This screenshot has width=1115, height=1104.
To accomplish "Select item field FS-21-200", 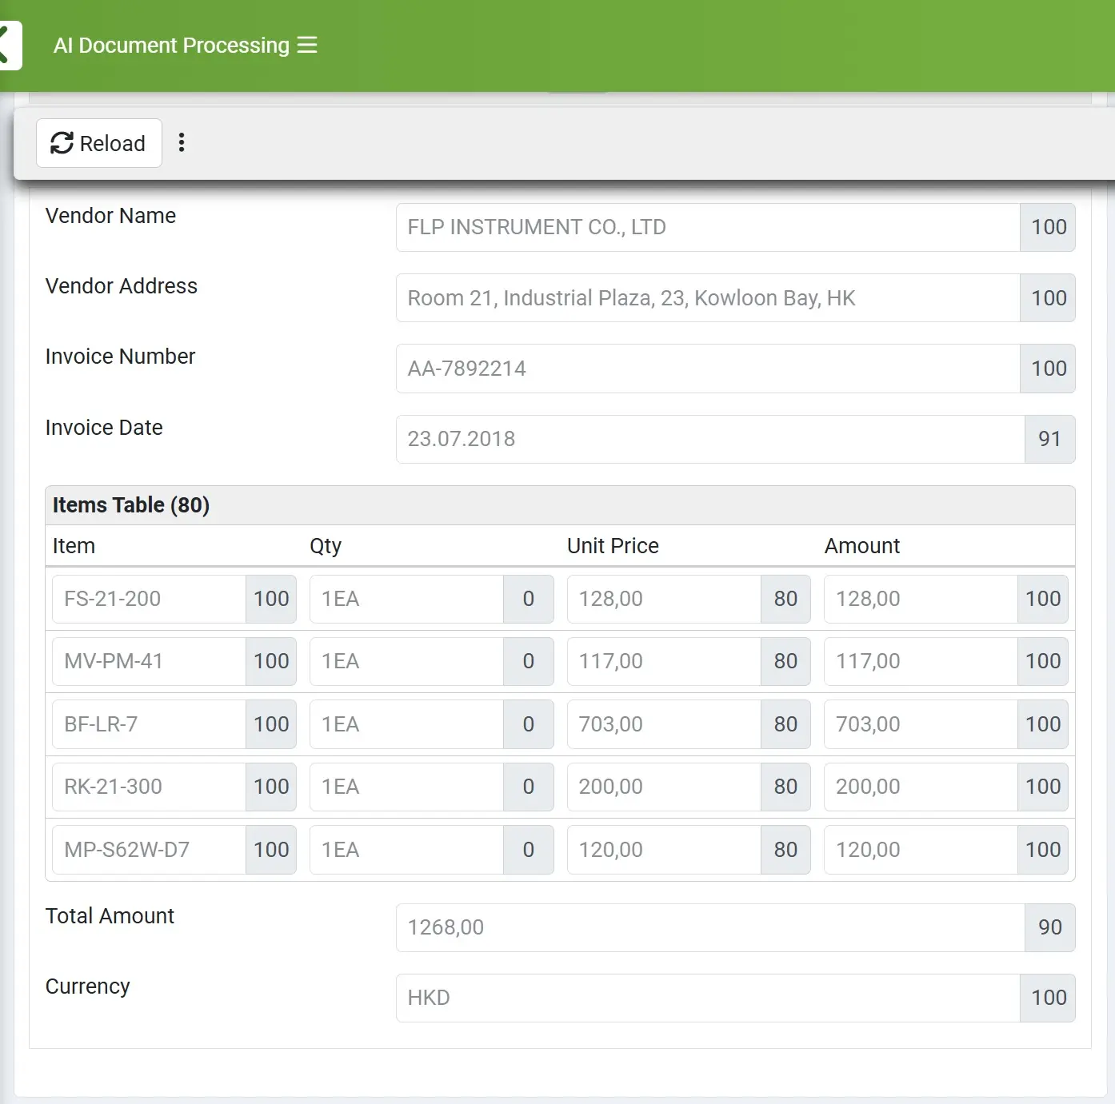I will 149,599.
